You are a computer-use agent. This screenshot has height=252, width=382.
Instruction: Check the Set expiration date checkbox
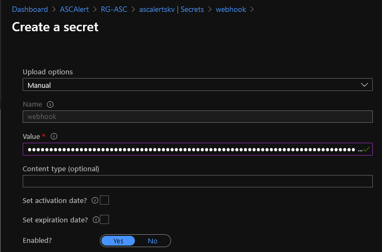pos(105,219)
